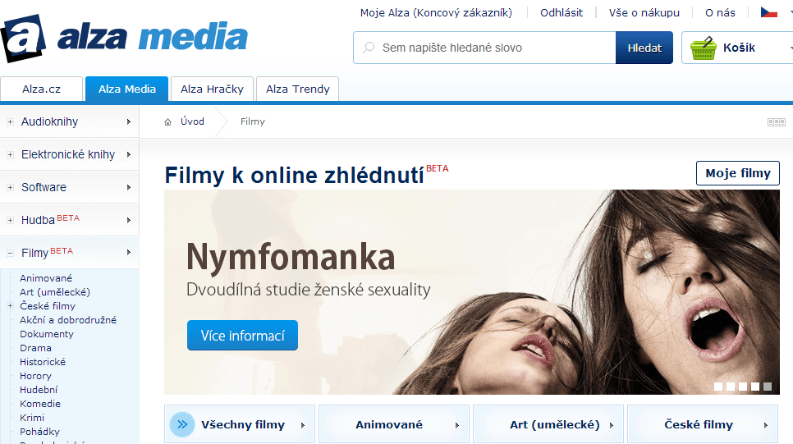Click the double-arrow icon on Všechny filmy
The image size is (793, 444).
(x=182, y=424)
